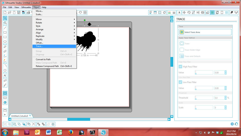Select the Draw a Rectangle tool
The image size is (241, 136).
point(5,32)
